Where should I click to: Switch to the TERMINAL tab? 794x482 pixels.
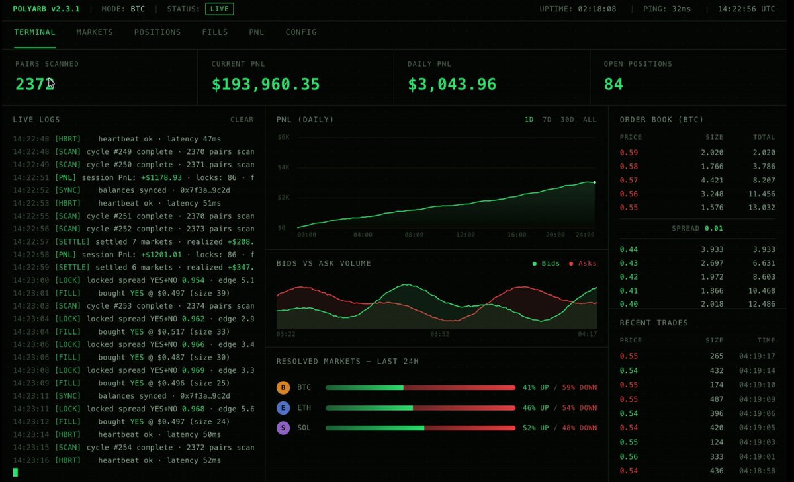click(x=34, y=32)
